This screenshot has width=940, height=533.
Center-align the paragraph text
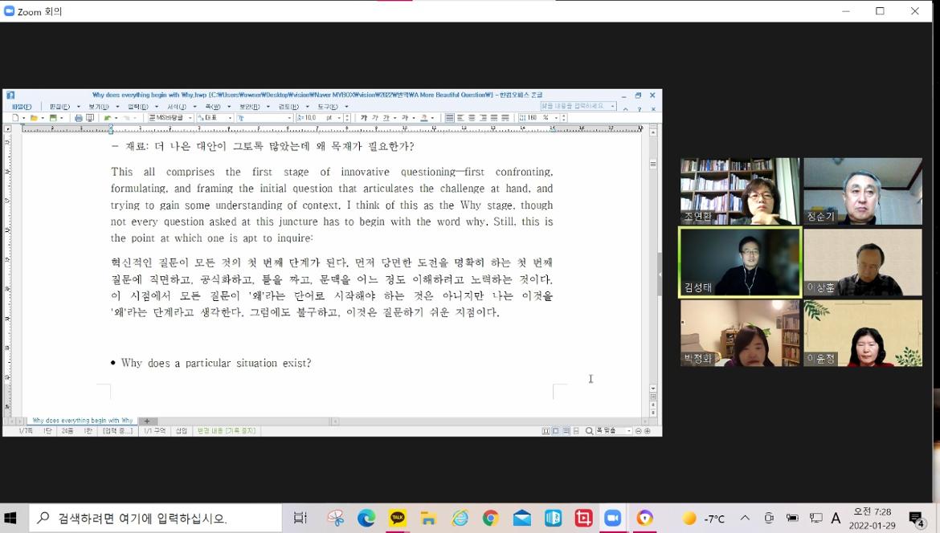coord(472,118)
